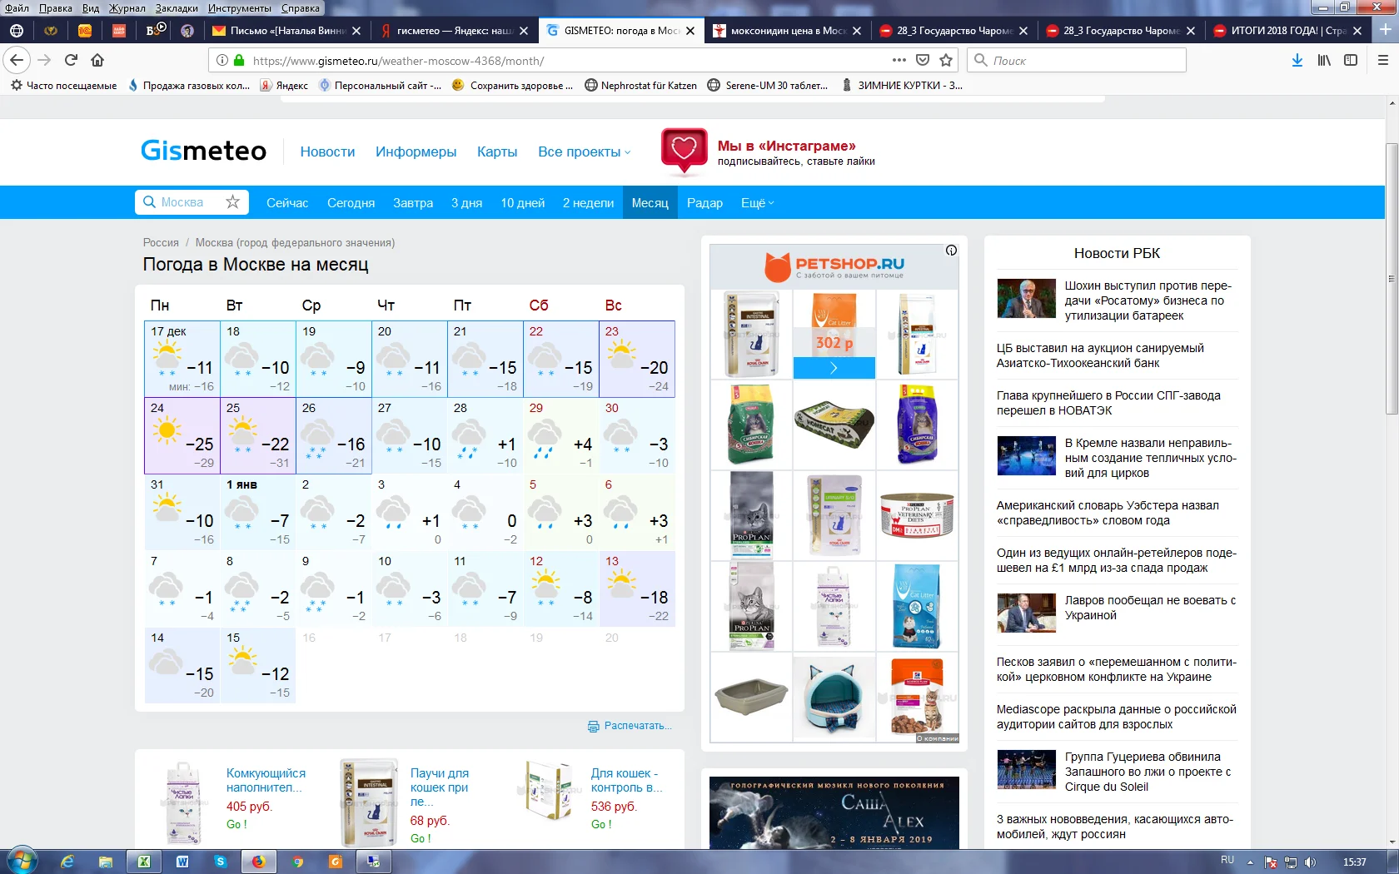Open the Карты link

pos(497,151)
